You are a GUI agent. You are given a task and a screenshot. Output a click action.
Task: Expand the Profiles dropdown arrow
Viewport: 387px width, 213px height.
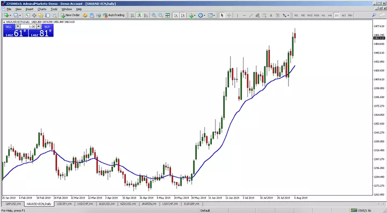coord(20,15)
